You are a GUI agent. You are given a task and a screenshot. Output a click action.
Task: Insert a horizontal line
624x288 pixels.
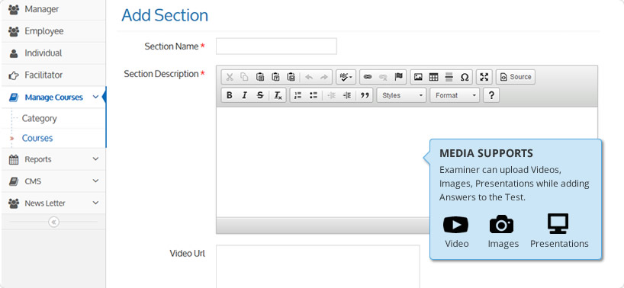pos(449,77)
